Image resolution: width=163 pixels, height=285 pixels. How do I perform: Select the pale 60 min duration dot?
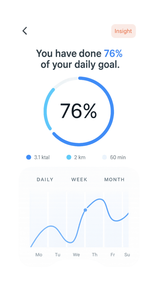[x=104, y=157]
